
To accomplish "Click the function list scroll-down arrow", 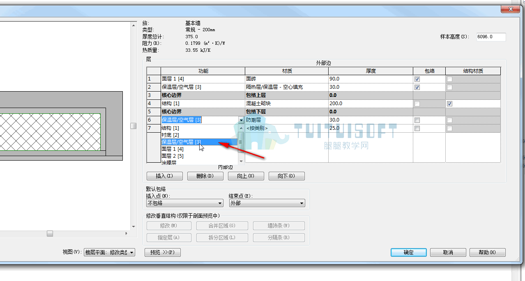I will (x=241, y=161).
